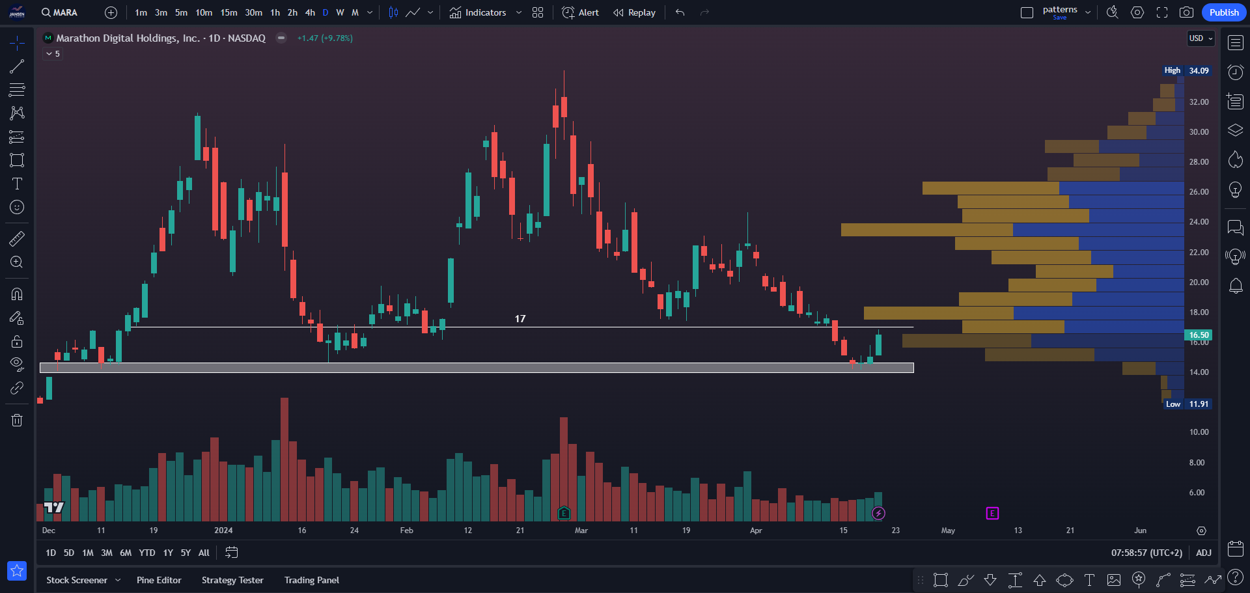Choose the candlestick chart type

pos(393,12)
